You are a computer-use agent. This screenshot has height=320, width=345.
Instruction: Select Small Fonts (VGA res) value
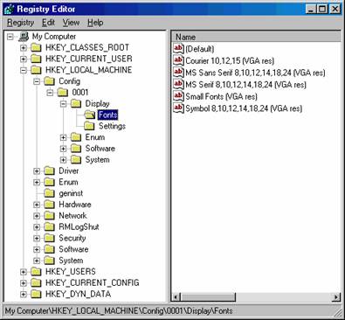coord(221,96)
